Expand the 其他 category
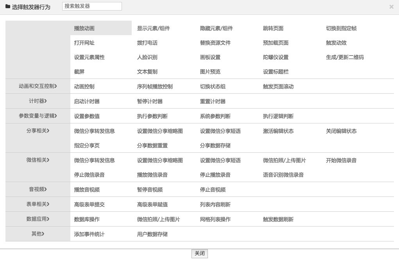Viewport: 399px width, 268px height. tap(38, 234)
